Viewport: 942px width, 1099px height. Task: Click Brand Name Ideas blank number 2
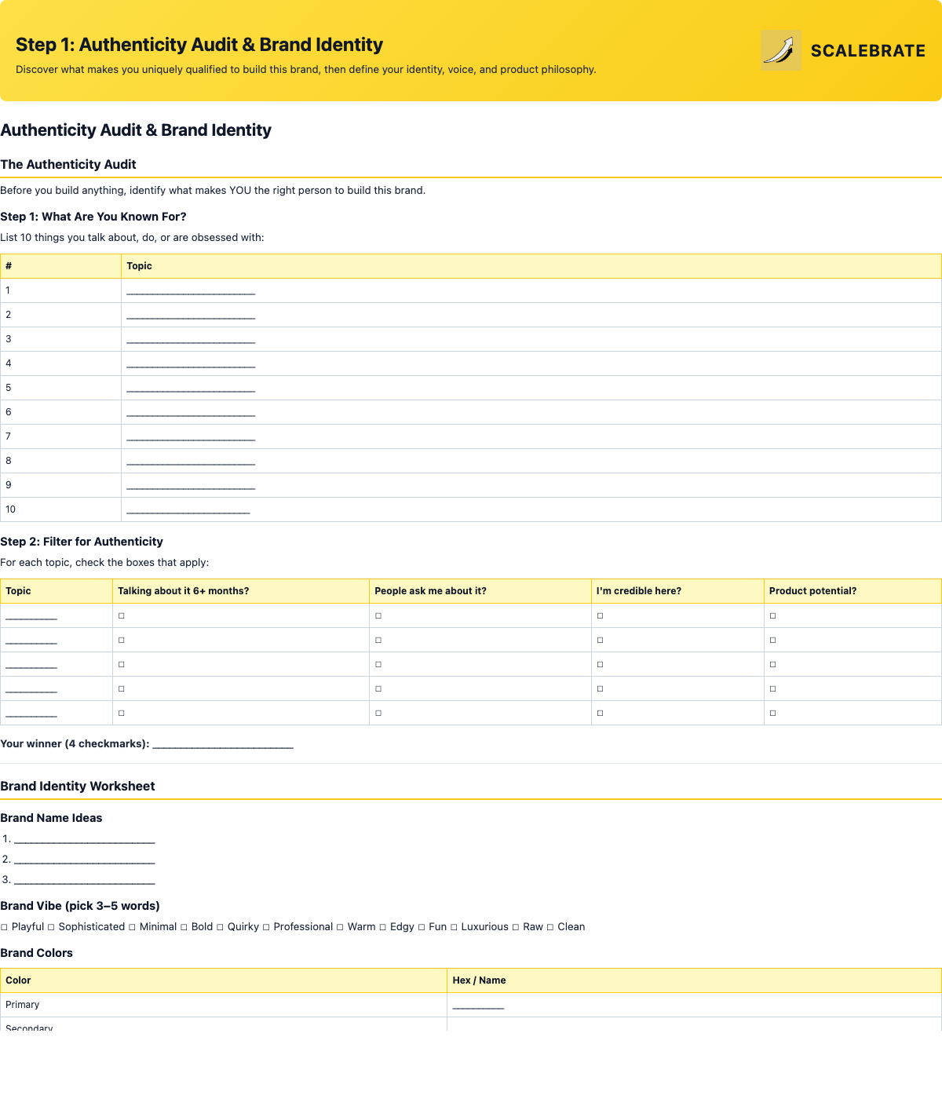point(85,860)
